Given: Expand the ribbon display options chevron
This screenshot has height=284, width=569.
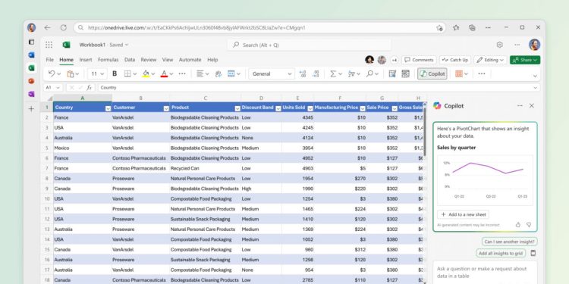Looking at the screenshot, I should click(x=536, y=76).
